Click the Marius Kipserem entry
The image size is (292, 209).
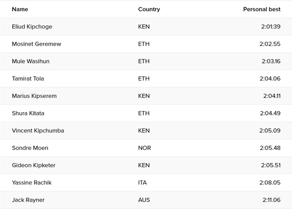pos(35,96)
